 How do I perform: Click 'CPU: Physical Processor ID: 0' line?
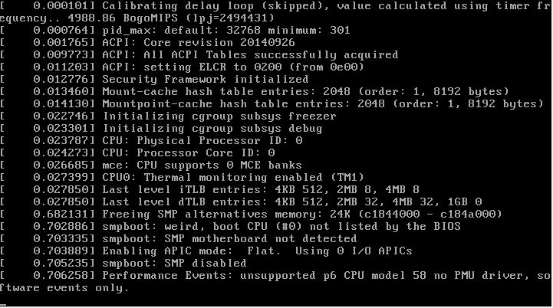click(151, 141)
